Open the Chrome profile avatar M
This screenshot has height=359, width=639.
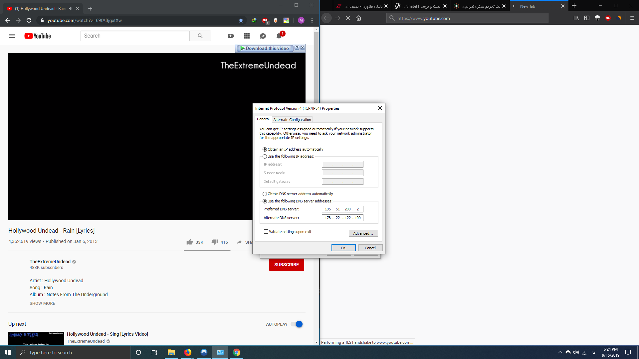click(x=301, y=20)
